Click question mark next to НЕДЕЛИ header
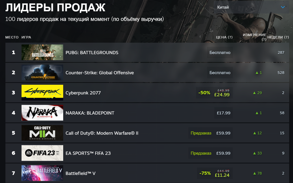This screenshot has width=293, height=183. tap(287, 37)
